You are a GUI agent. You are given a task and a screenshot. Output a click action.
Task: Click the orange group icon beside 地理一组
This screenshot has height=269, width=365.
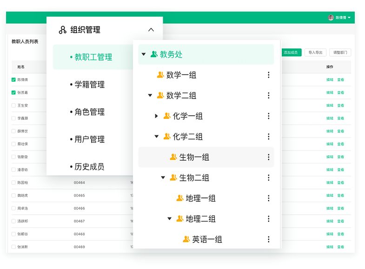180,198
